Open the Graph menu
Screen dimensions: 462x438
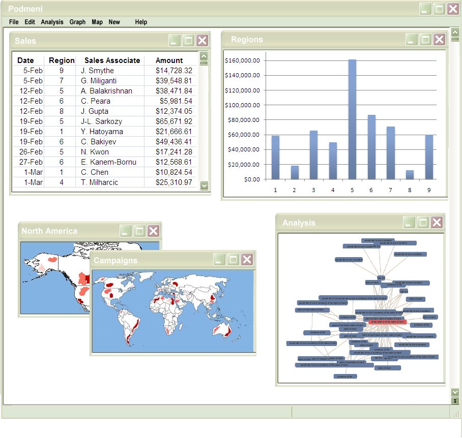pos(77,22)
